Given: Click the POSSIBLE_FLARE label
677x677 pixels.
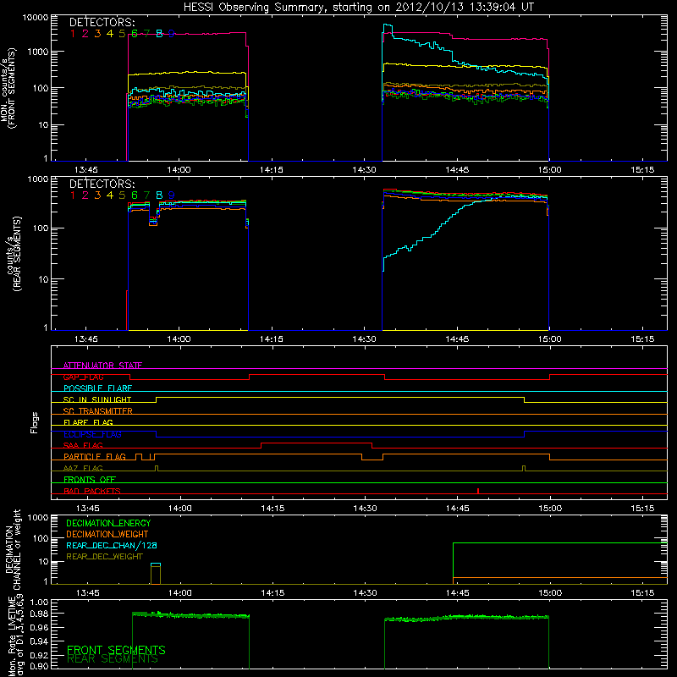Looking at the screenshot, I should [x=97, y=388].
